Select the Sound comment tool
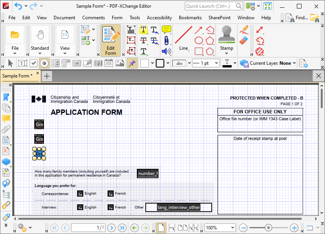 coord(166,51)
